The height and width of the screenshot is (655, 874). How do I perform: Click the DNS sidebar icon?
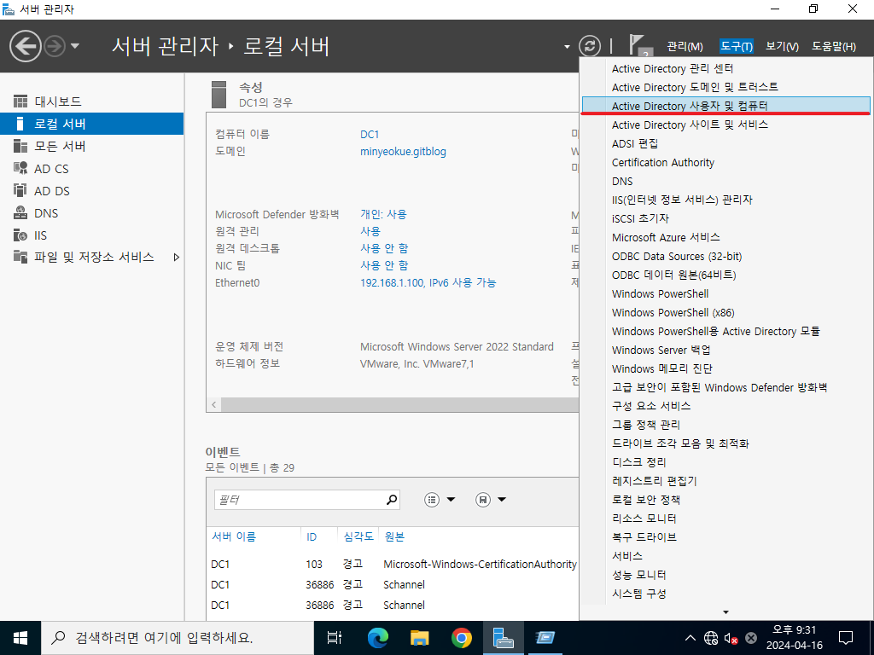coord(20,212)
